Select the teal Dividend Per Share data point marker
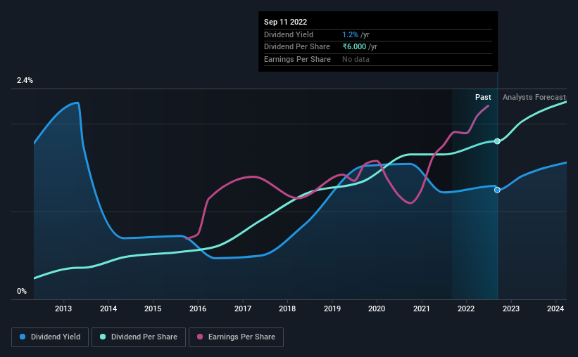Viewport: 578px width, 357px height. [x=497, y=141]
